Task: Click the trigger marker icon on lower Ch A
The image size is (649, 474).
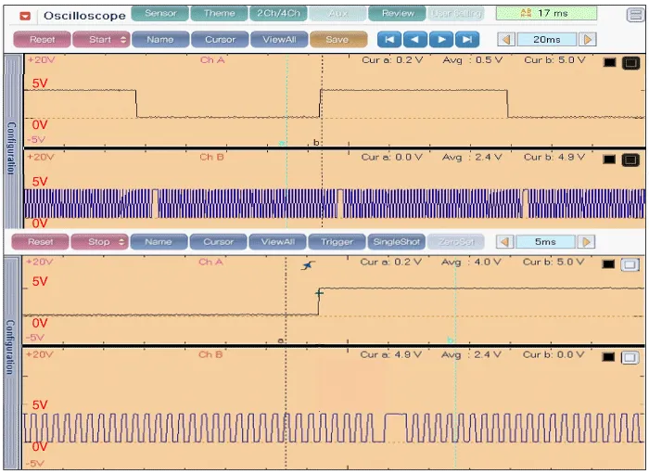Action: (x=309, y=265)
